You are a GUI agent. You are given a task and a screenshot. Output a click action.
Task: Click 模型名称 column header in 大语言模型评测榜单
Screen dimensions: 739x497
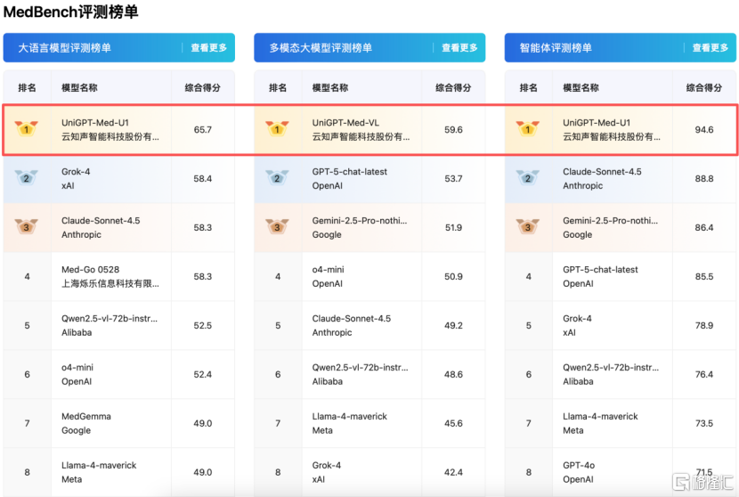[79, 88]
